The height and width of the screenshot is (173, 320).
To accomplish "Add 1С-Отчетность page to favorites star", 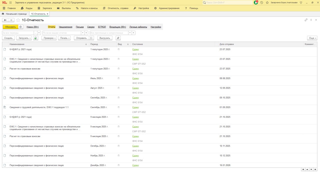I will (x=18, y=20).
